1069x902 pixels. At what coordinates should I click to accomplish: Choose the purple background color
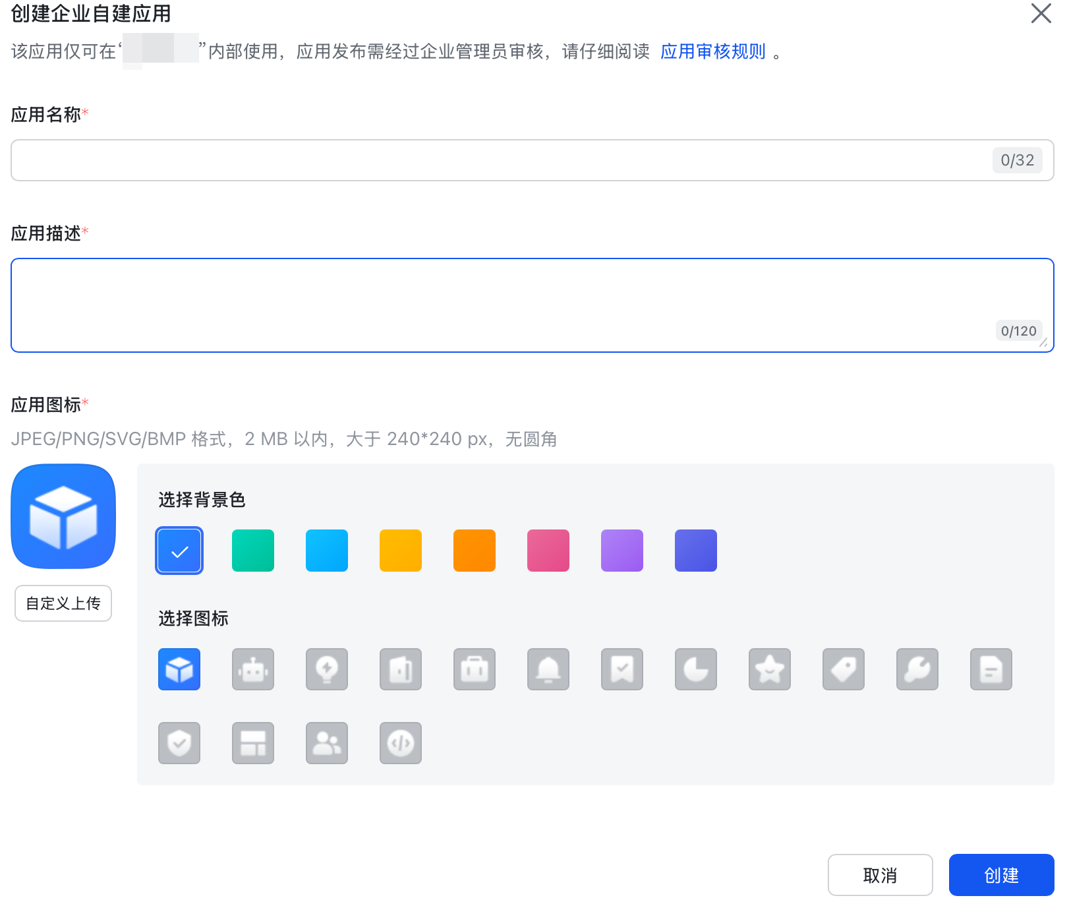(622, 551)
